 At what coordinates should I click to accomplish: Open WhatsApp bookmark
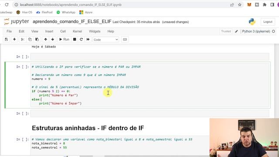click(66, 12)
